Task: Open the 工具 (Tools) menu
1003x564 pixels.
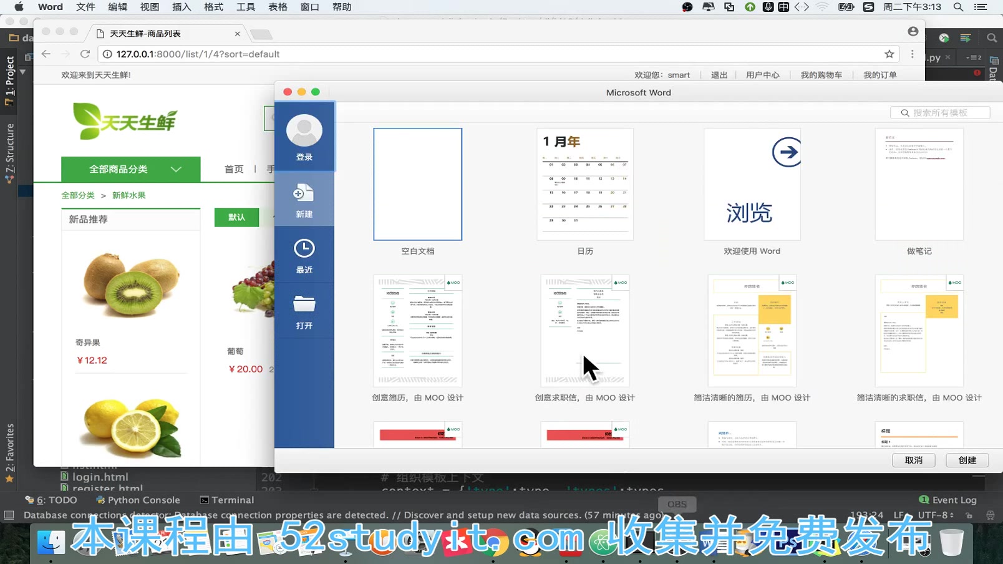Action: tap(246, 7)
